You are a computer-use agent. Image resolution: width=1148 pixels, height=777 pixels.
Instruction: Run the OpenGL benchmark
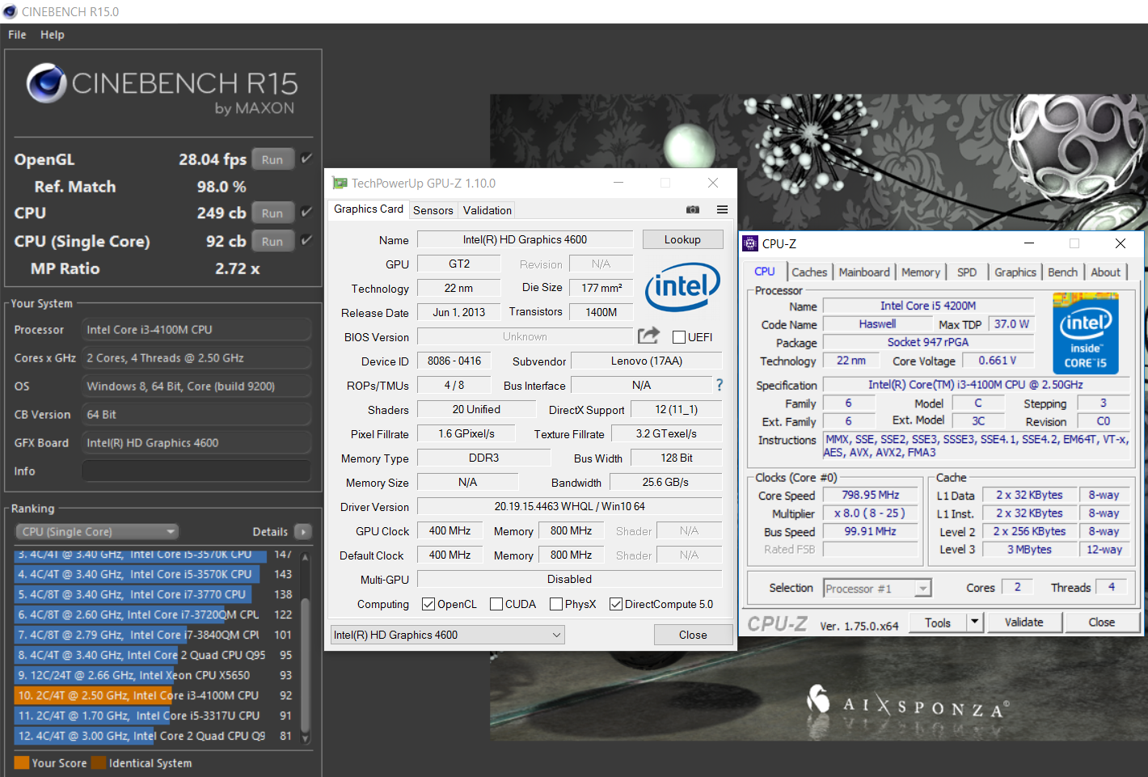[272, 159]
